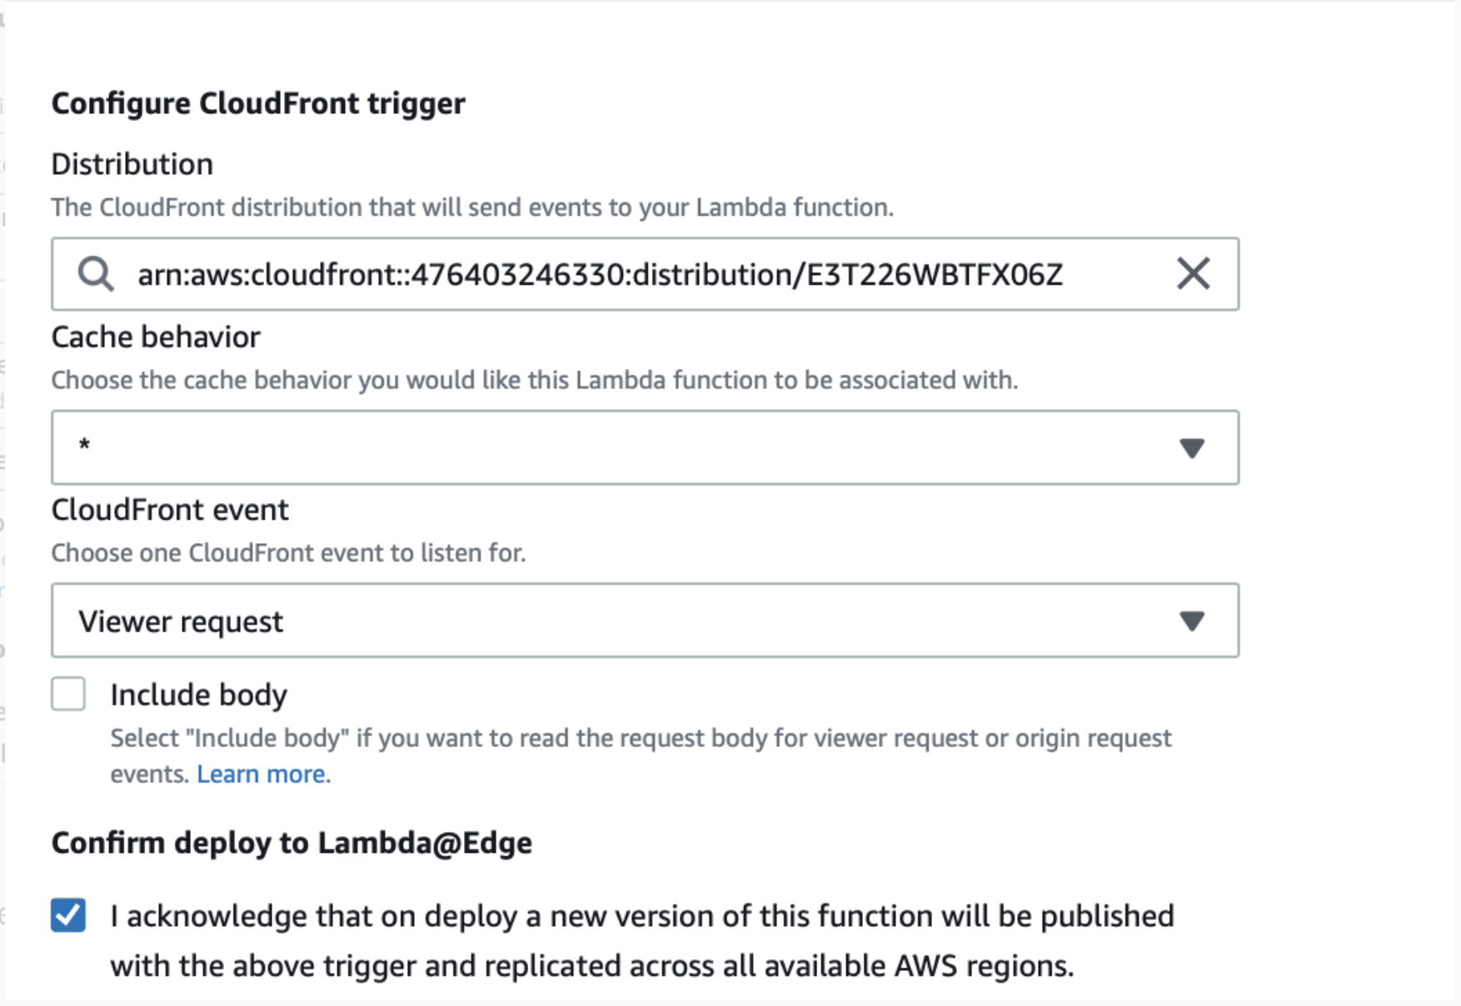
Task: Click into the Distribution ARN text field
Action: 600,275
